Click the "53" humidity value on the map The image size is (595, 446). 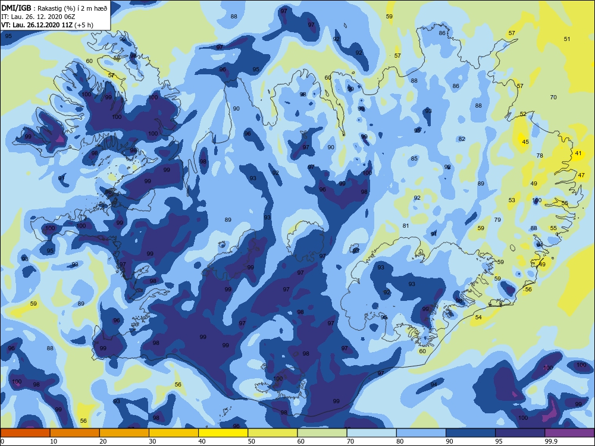coord(512,200)
